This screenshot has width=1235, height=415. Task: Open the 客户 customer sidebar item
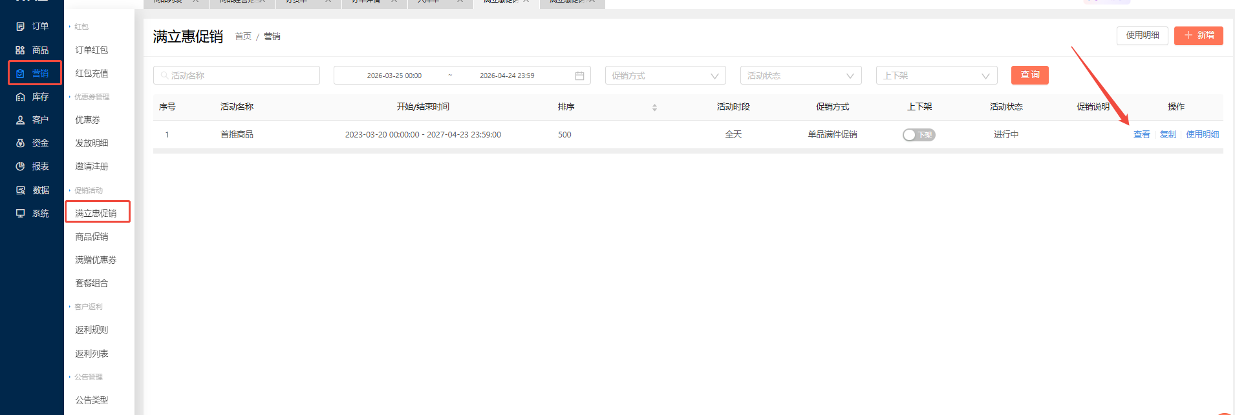[32, 120]
